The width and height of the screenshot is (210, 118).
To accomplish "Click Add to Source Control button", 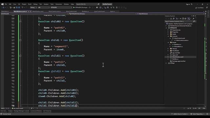I will [179, 114].
